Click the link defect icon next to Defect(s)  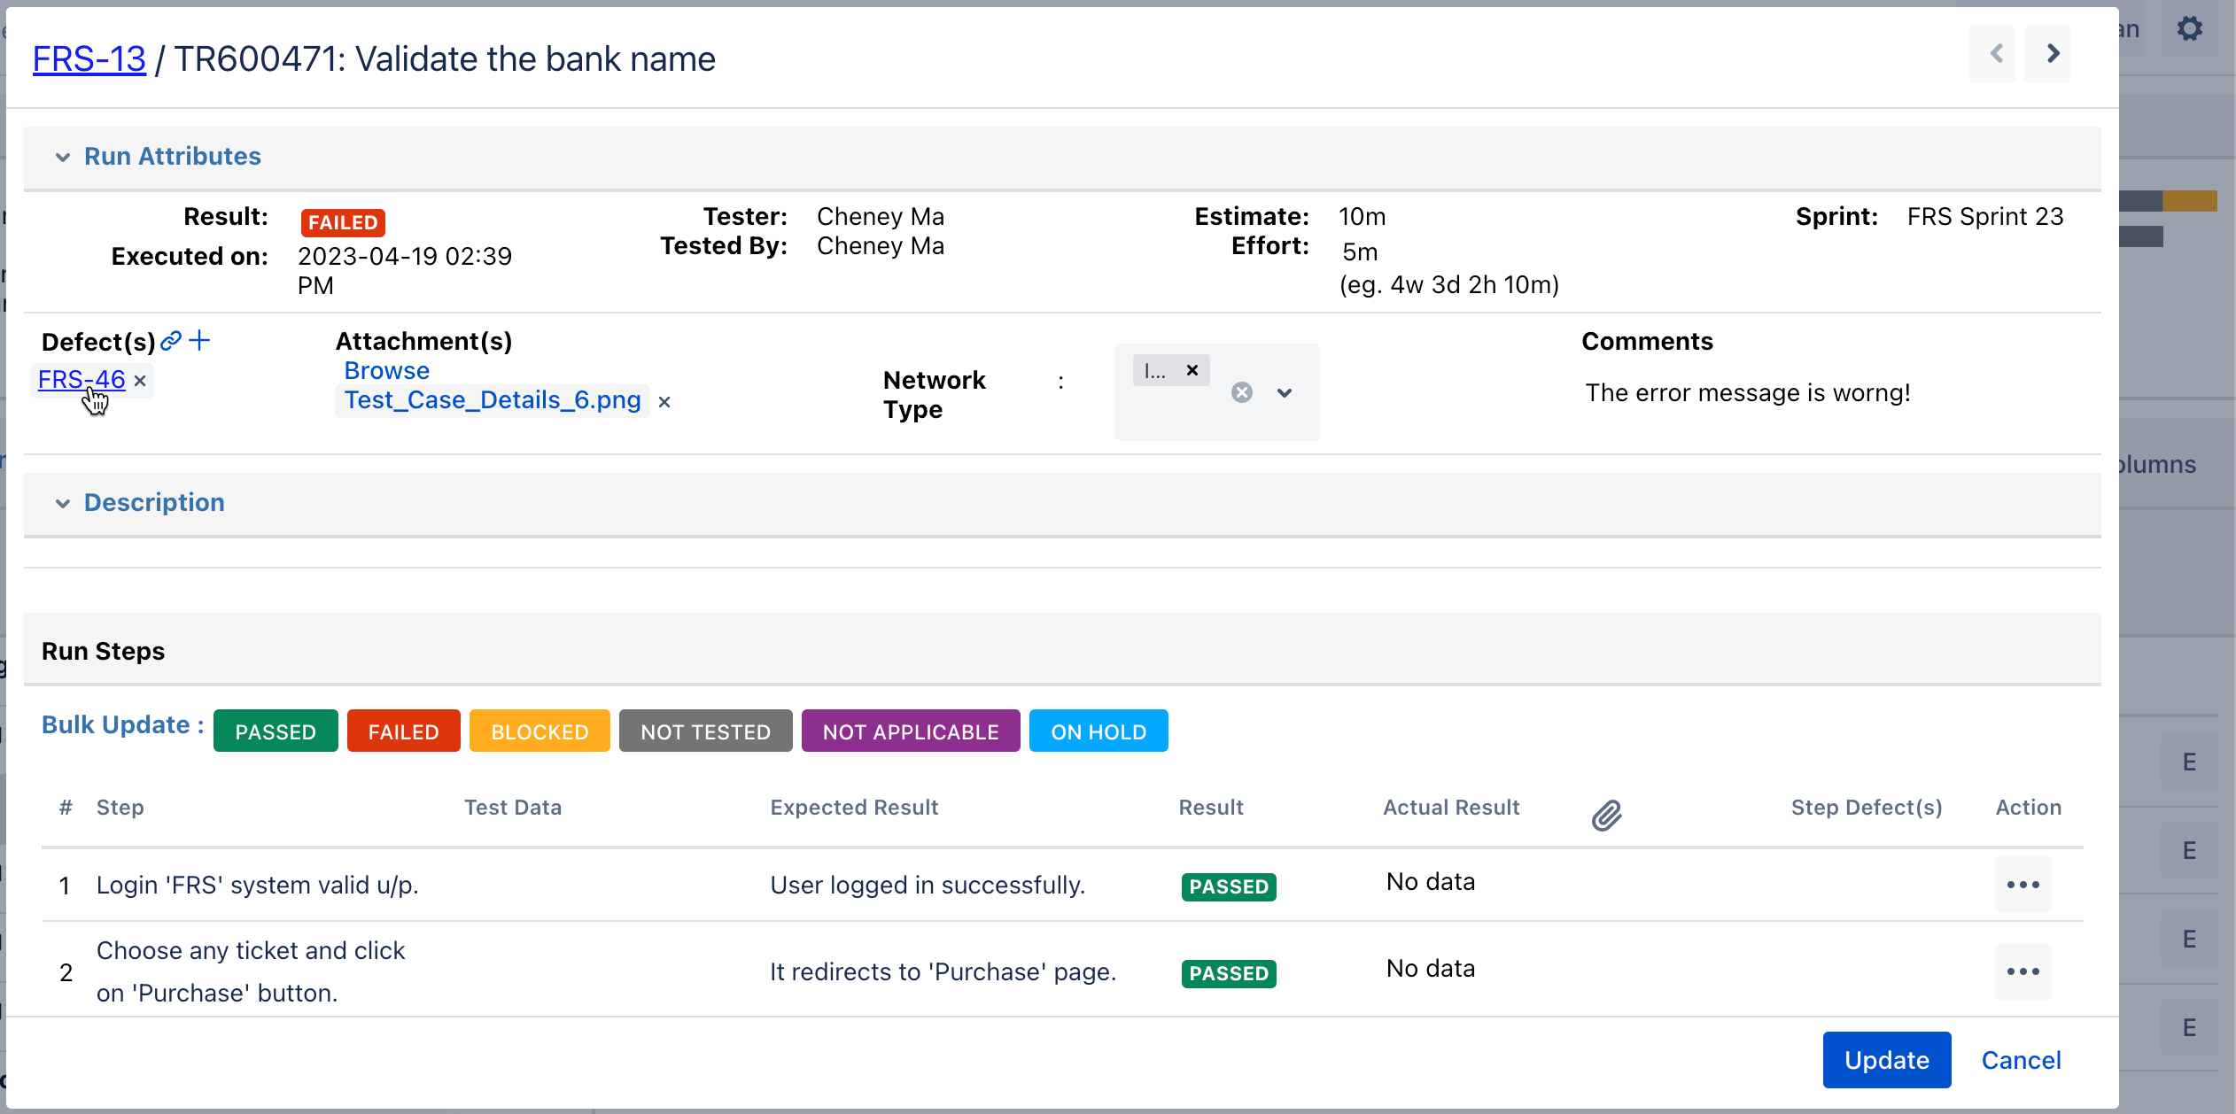point(171,340)
